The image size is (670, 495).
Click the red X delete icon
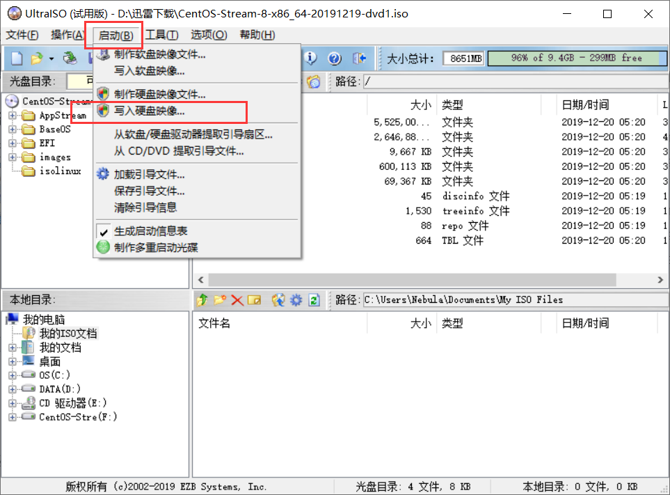tap(237, 300)
